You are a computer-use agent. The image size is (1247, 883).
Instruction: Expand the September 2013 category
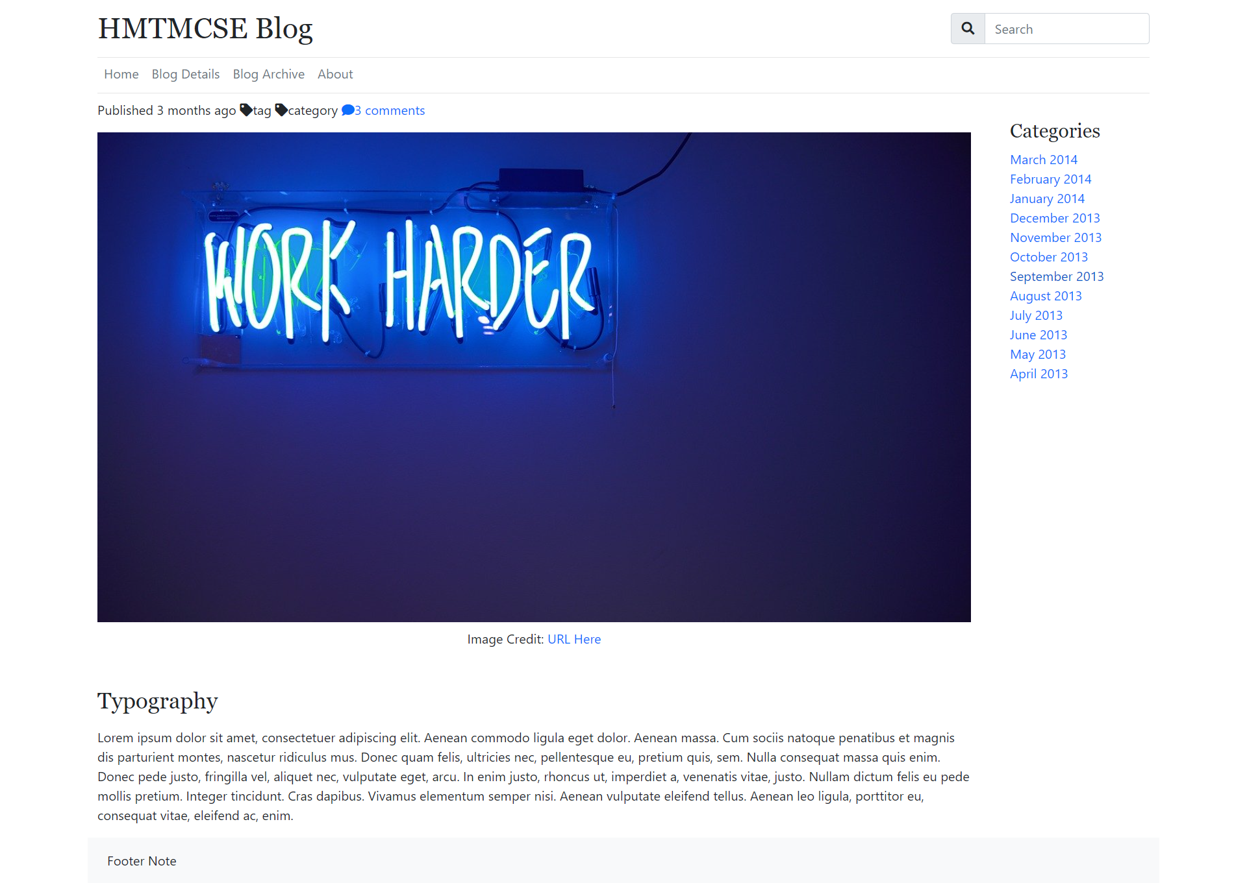pos(1057,276)
